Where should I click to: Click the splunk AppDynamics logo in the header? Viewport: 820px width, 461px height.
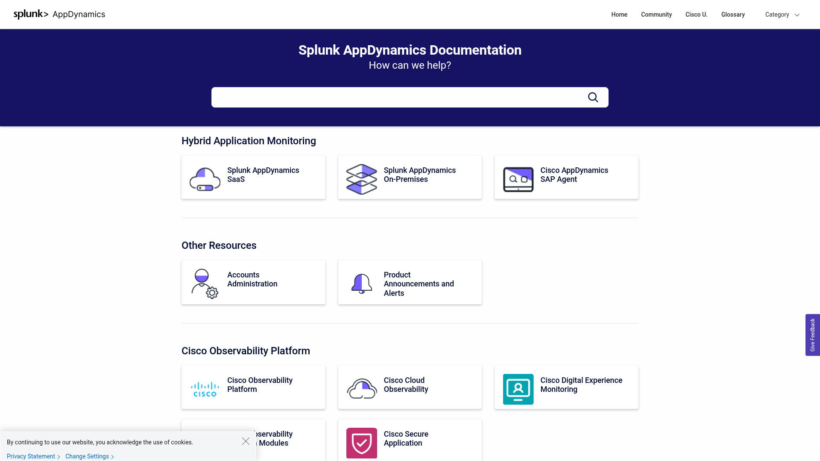tap(59, 14)
